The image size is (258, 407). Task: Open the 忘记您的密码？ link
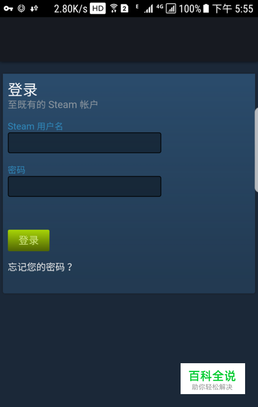40,267
